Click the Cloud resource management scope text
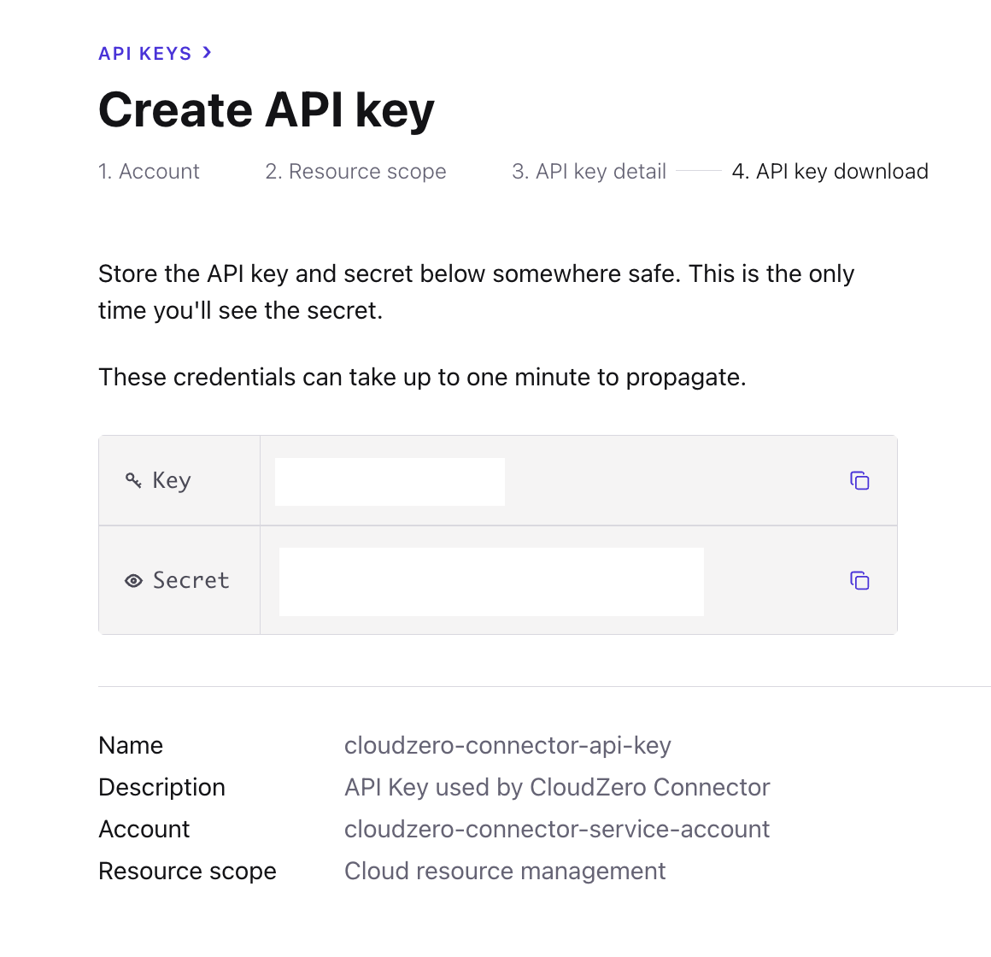The width and height of the screenshot is (991, 957). click(x=505, y=871)
